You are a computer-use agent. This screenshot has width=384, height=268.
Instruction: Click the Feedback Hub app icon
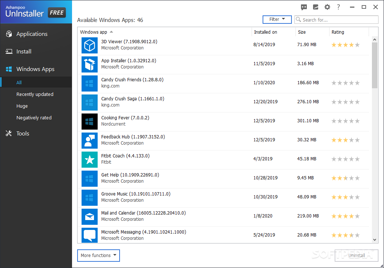[89, 141]
